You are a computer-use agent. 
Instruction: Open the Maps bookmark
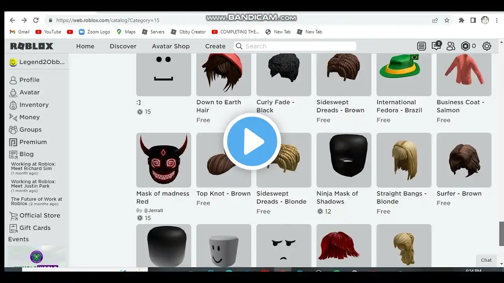(126, 32)
